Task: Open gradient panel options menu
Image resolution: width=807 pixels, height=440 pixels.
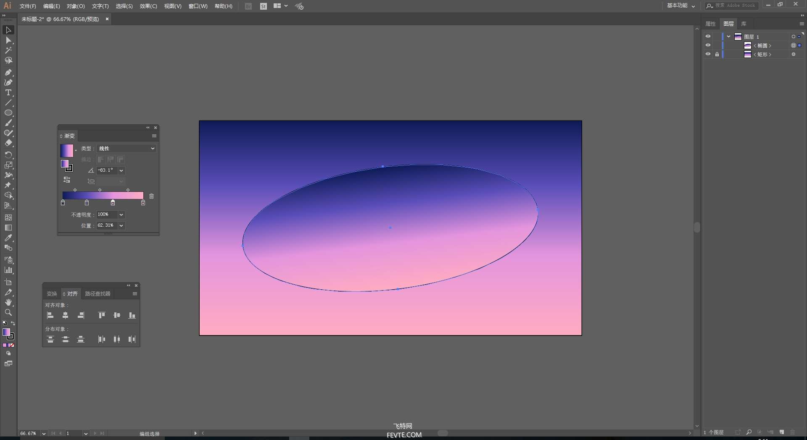Action: 154,136
